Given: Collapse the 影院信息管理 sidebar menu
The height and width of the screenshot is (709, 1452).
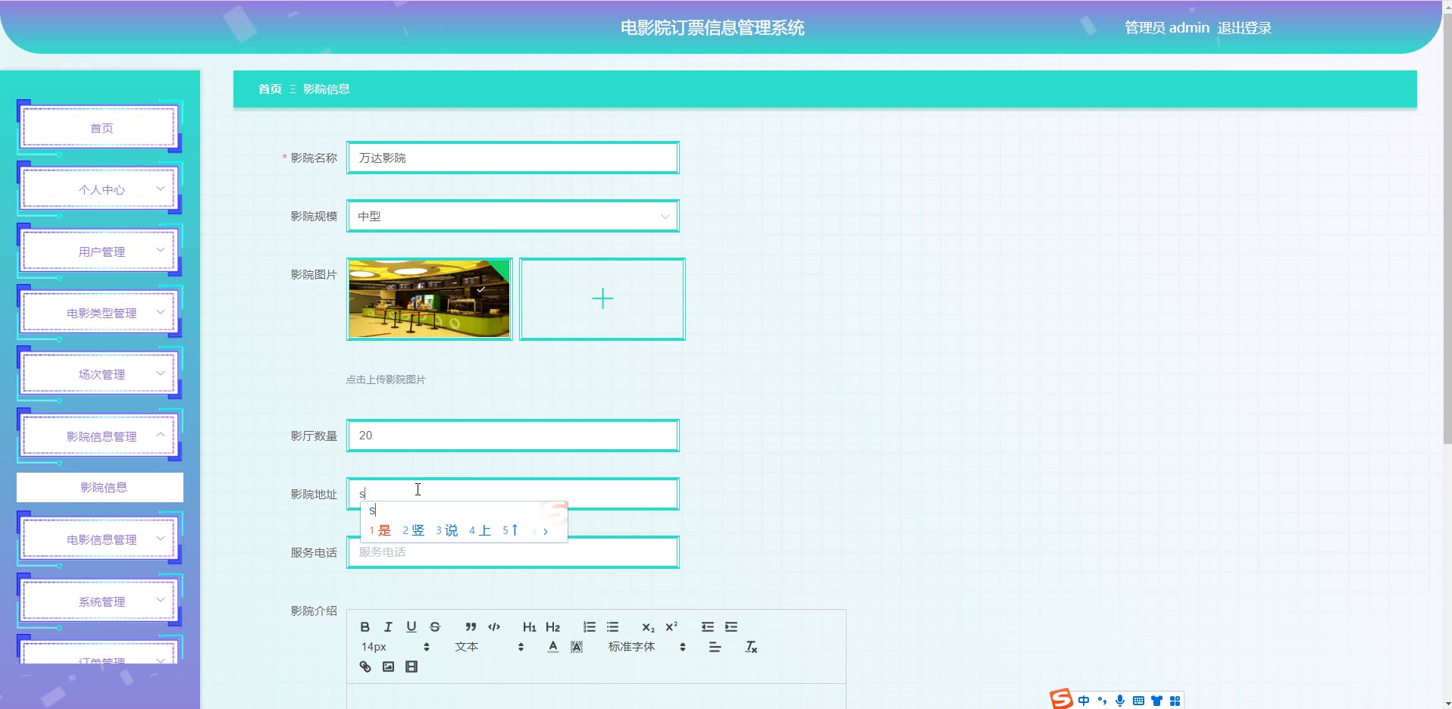Looking at the screenshot, I should coord(99,436).
